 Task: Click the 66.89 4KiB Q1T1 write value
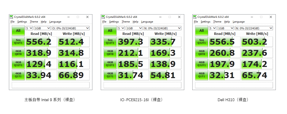point(74,75)
